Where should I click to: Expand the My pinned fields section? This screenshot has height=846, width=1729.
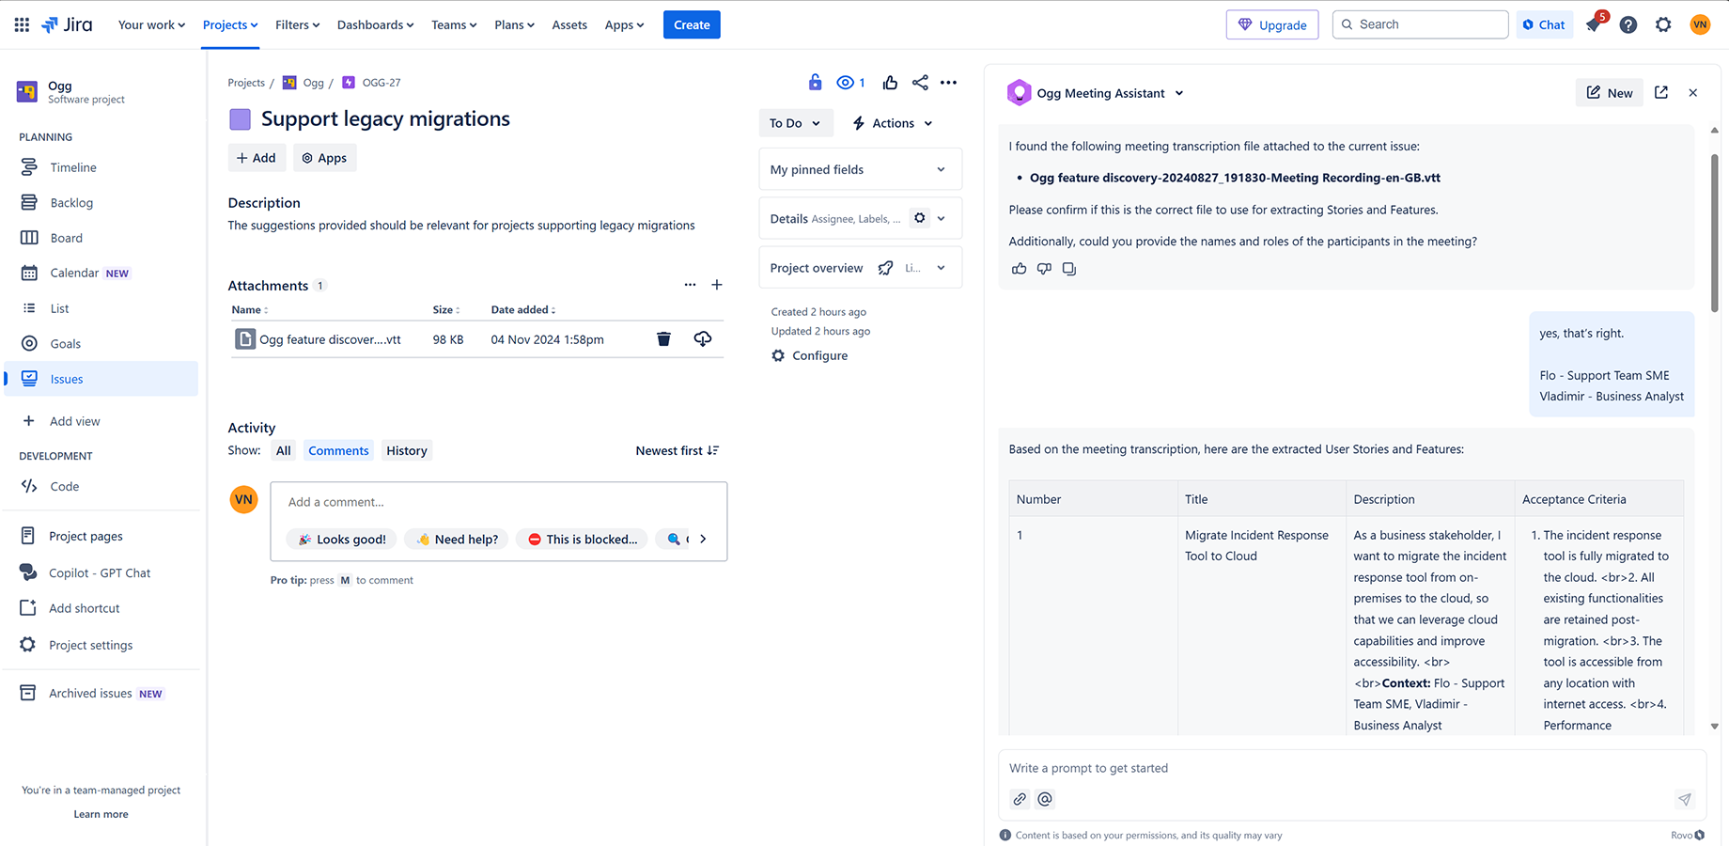(859, 169)
